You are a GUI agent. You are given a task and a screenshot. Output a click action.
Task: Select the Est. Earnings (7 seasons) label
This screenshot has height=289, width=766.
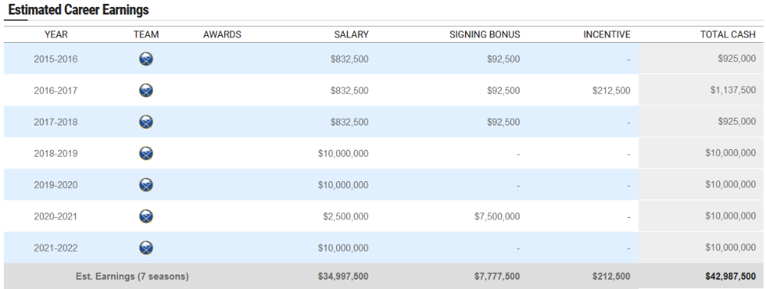132,276
